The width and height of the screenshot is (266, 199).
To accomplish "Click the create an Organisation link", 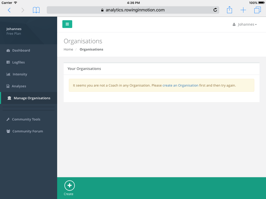I will click(x=180, y=85).
